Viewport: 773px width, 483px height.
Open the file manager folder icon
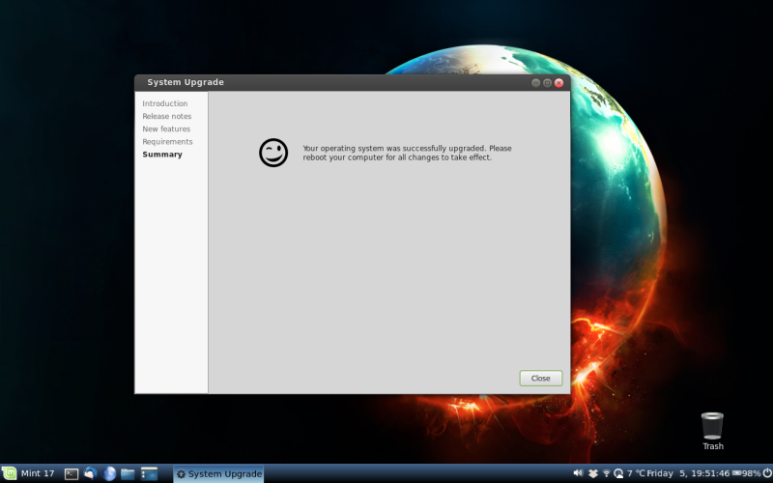(128, 473)
